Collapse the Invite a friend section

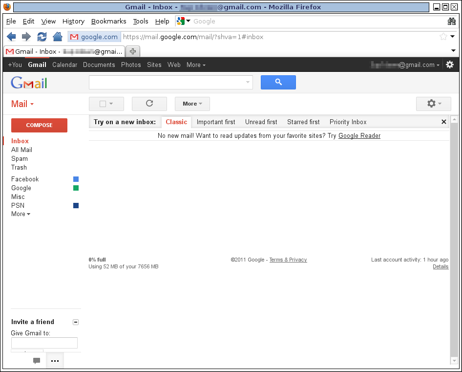point(76,322)
